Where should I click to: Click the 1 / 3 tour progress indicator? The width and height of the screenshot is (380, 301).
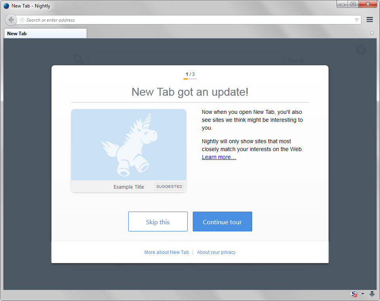pos(190,74)
